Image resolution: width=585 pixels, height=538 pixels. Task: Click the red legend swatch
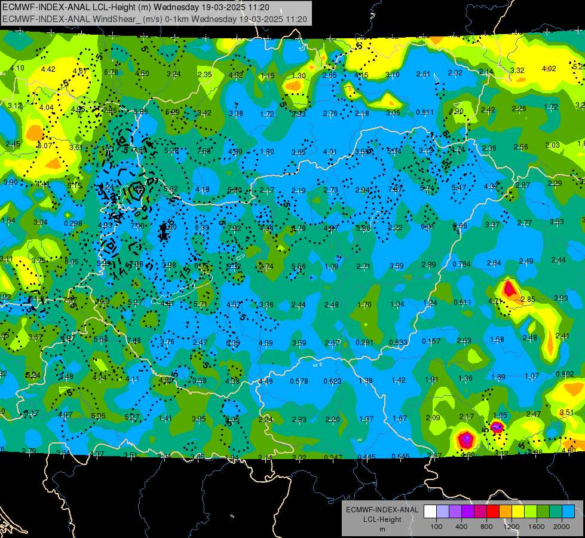pyautogui.click(x=493, y=511)
